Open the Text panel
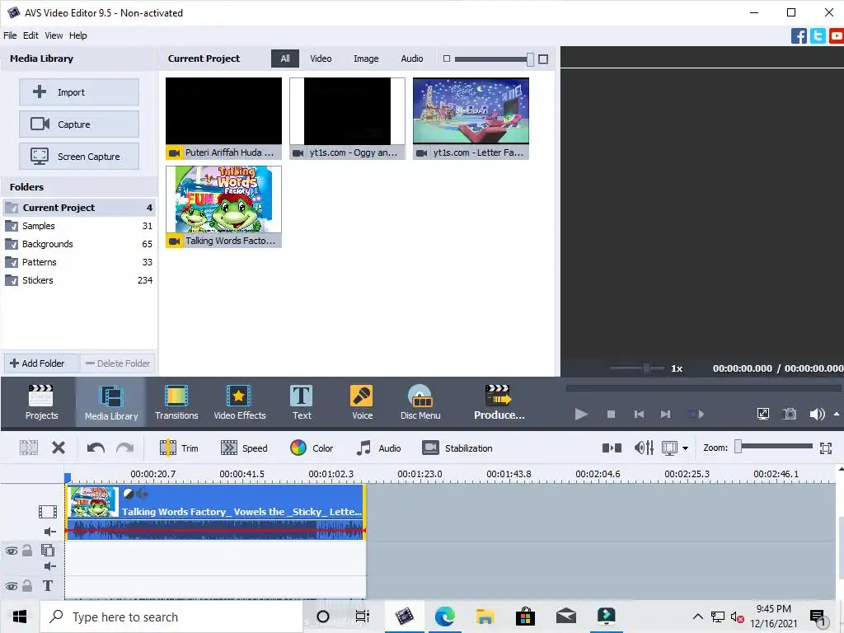844x633 pixels. click(302, 402)
